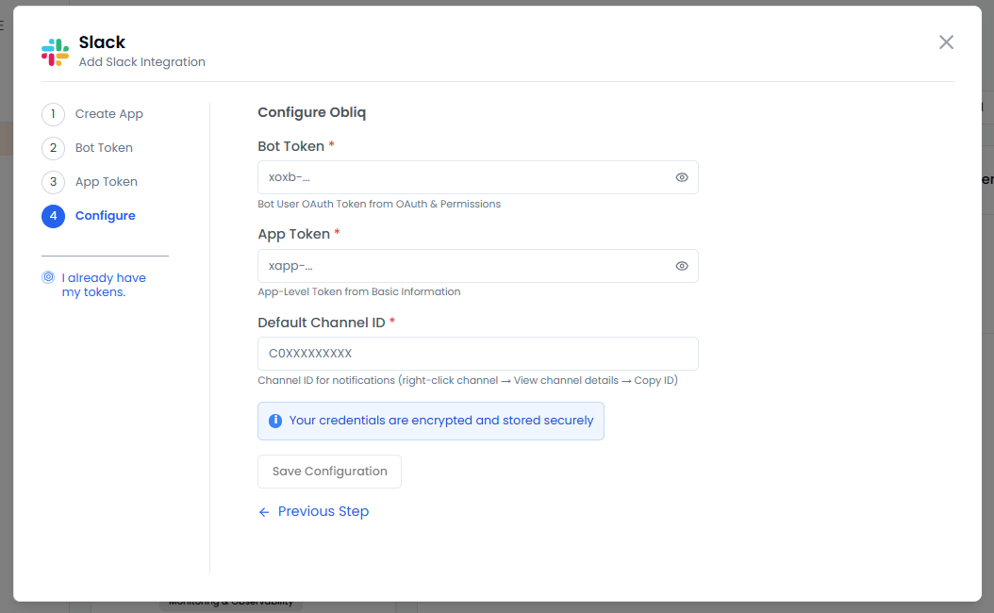Screen dimensions: 994x613
Task: Click the icon next to 'I already have my tokens'
Action: tap(48, 278)
